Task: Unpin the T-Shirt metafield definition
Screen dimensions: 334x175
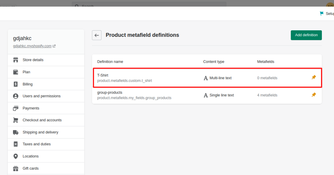Action: pos(314,77)
